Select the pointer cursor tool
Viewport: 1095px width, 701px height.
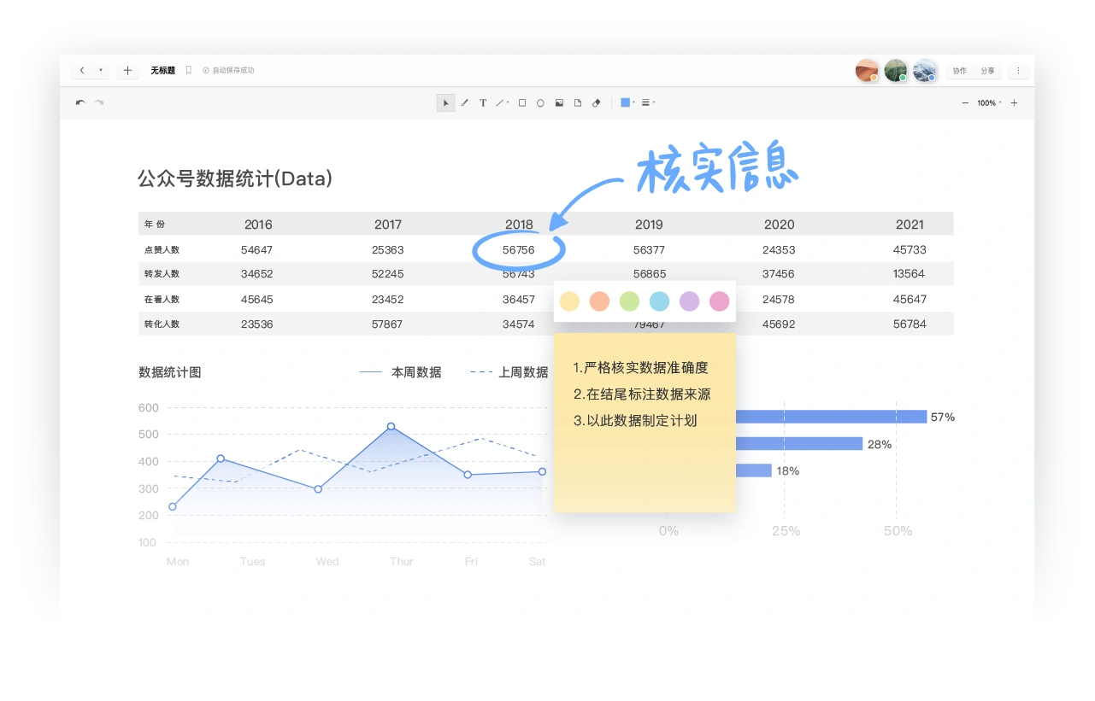tap(445, 103)
